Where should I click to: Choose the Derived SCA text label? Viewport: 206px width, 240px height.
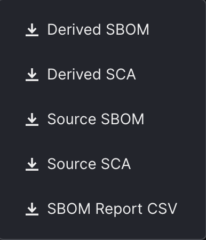coord(91,74)
